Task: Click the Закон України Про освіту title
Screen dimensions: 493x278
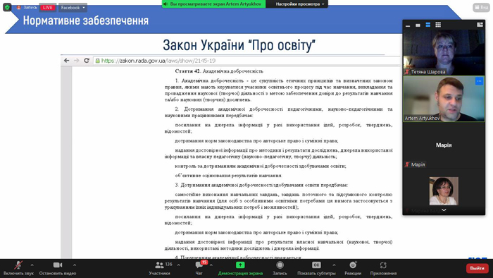Action: [x=239, y=45]
